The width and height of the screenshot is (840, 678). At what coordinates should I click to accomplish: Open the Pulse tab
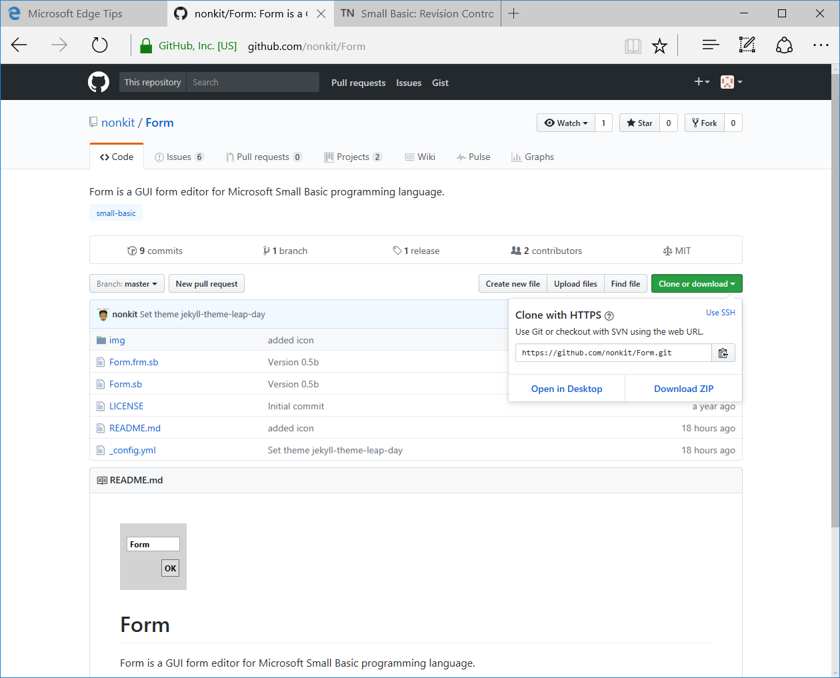(x=473, y=157)
